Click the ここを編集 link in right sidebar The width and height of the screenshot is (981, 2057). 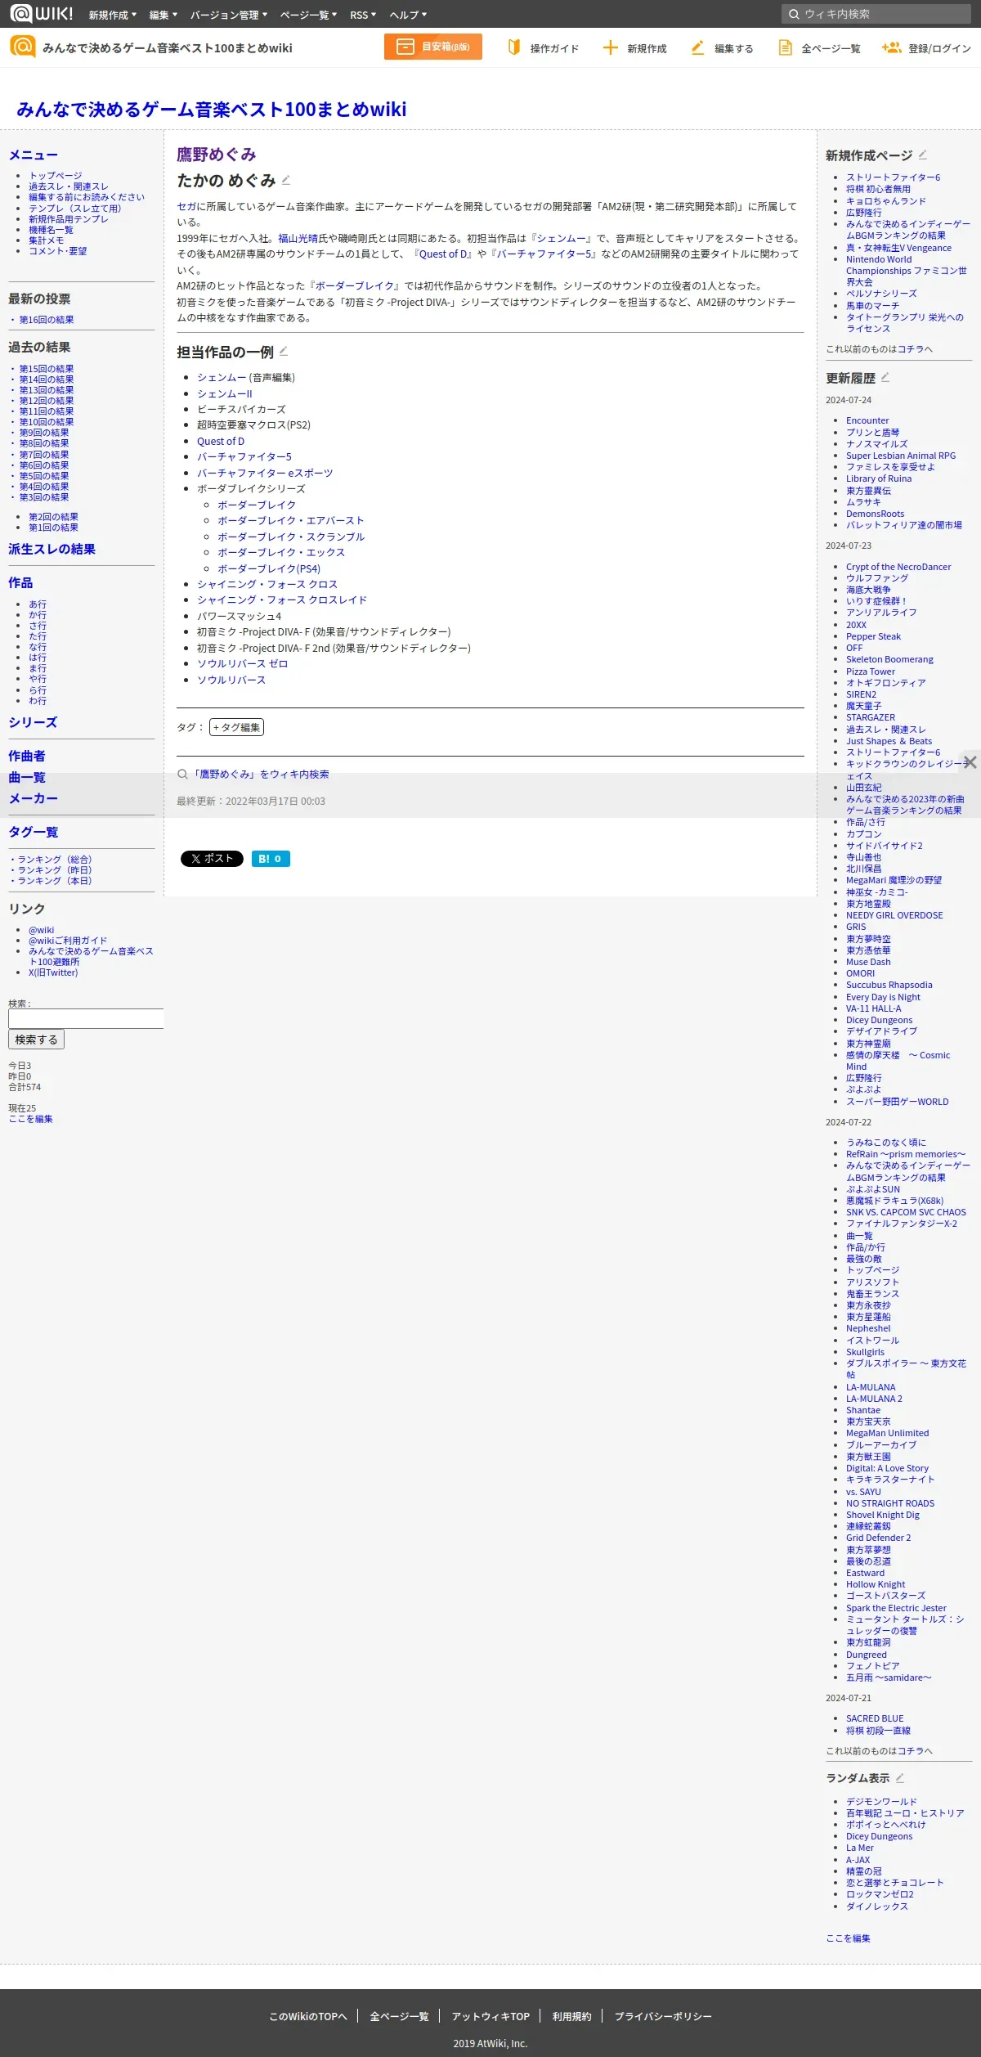848,1938
